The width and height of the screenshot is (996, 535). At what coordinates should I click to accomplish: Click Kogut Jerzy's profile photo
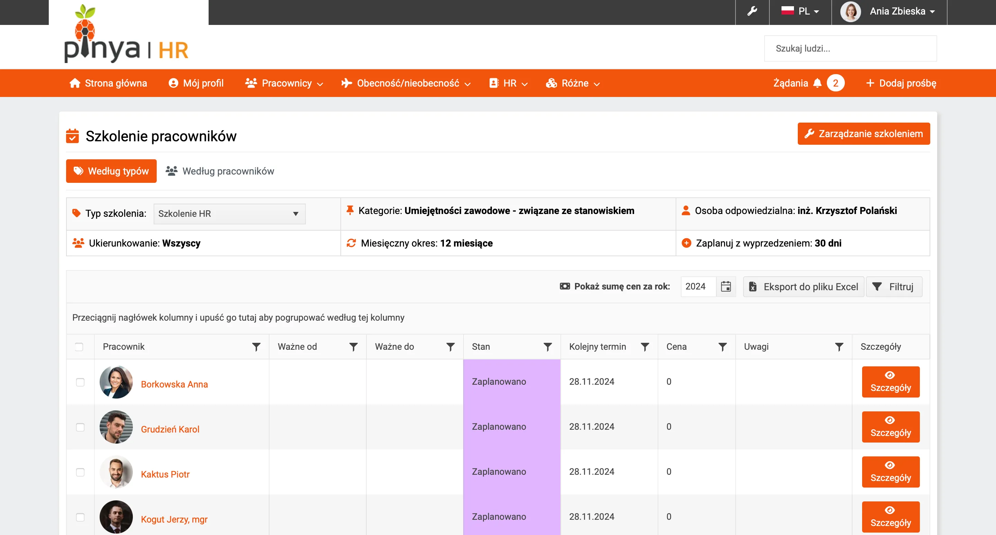point(116,517)
